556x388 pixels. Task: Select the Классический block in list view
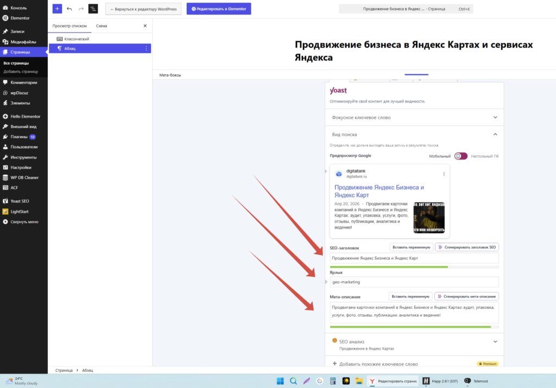pos(100,39)
